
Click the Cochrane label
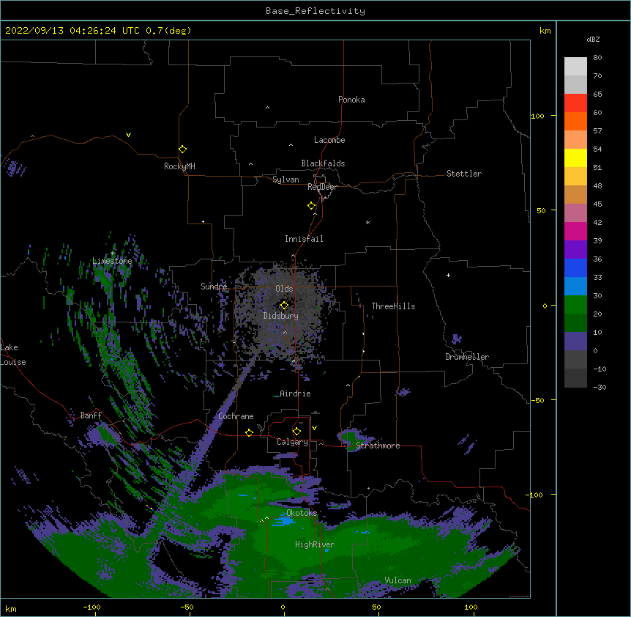click(236, 416)
